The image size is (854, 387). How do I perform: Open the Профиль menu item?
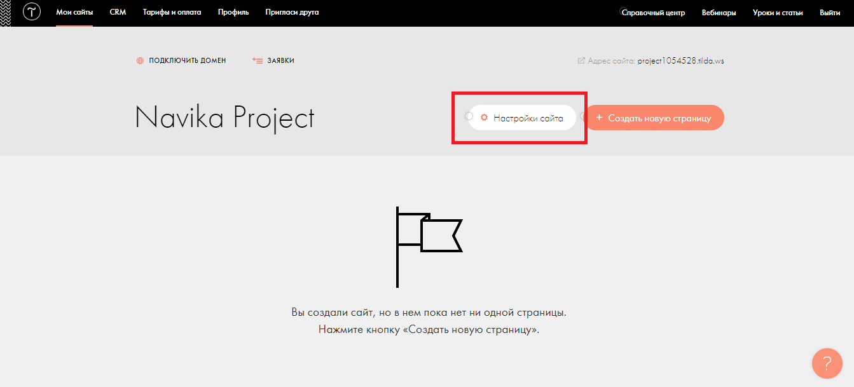[233, 13]
